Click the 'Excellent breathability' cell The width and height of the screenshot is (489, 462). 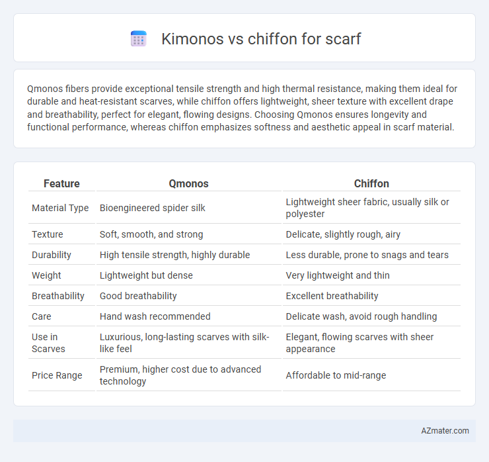pyautogui.click(x=332, y=296)
